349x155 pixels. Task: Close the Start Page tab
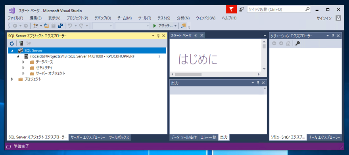point(201,36)
